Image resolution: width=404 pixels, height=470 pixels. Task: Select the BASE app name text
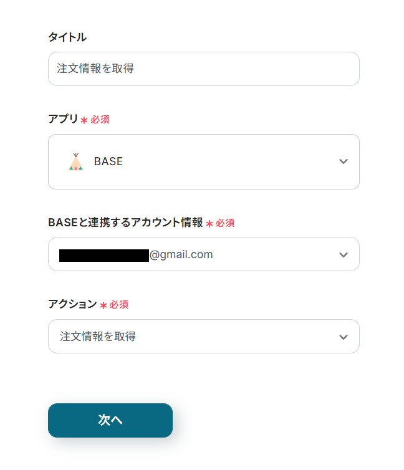(108, 161)
